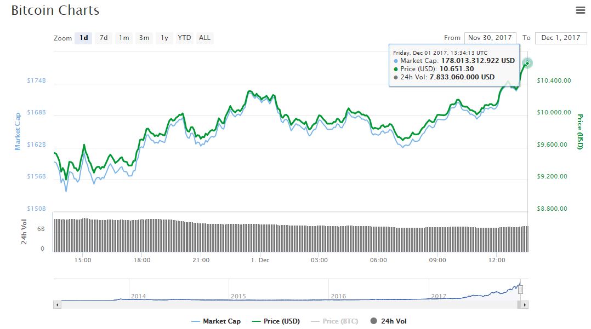
Task: Select the 7d zoom range
Action: click(x=104, y=38)
